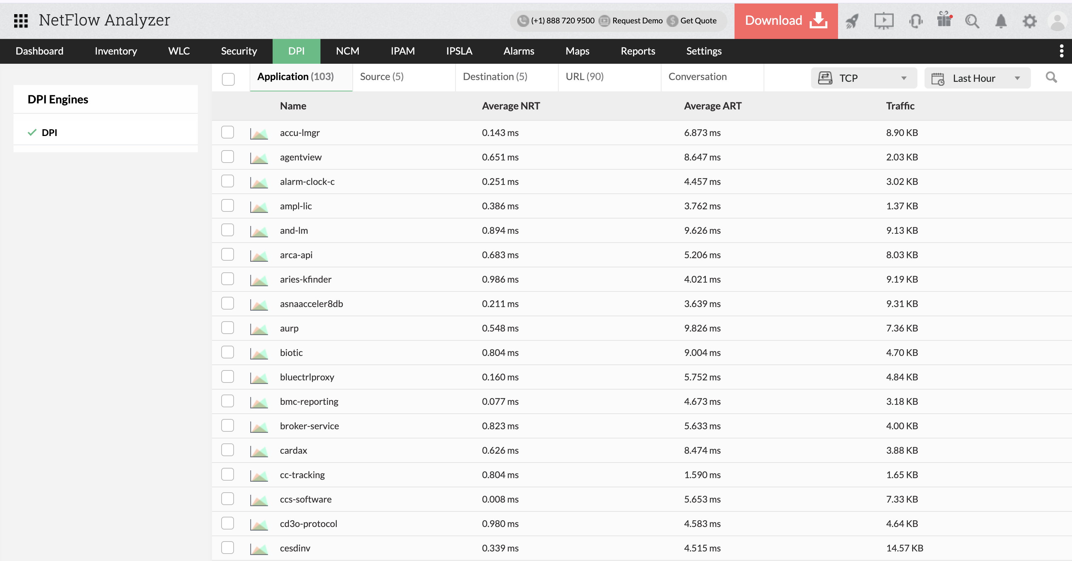1072x561 pixels.
Task: Open the notifications bell icon
Action: point(1001,21)
